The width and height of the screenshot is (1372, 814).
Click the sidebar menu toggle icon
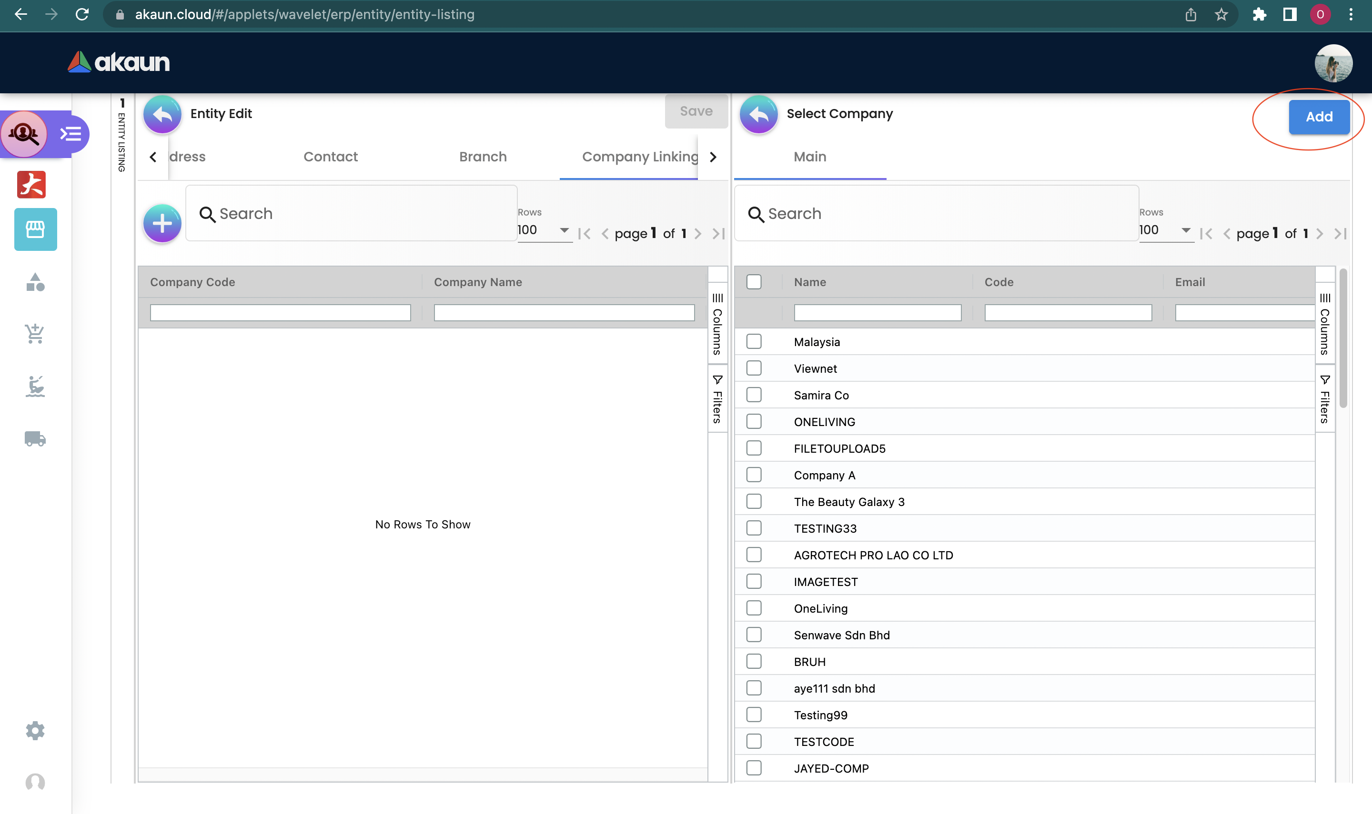click(x=71, y=134)
